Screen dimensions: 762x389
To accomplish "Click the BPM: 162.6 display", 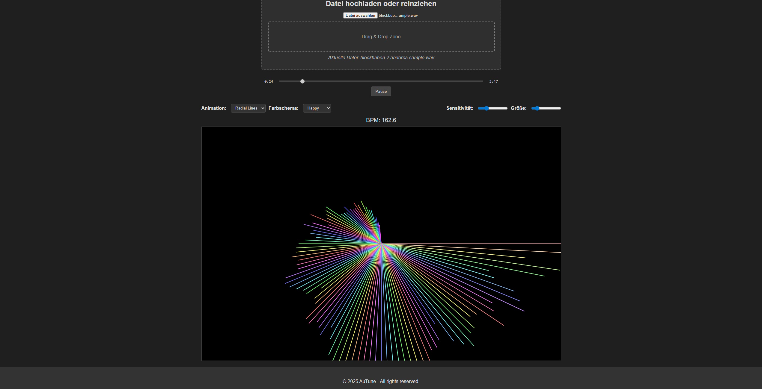I will click(381, 120).
